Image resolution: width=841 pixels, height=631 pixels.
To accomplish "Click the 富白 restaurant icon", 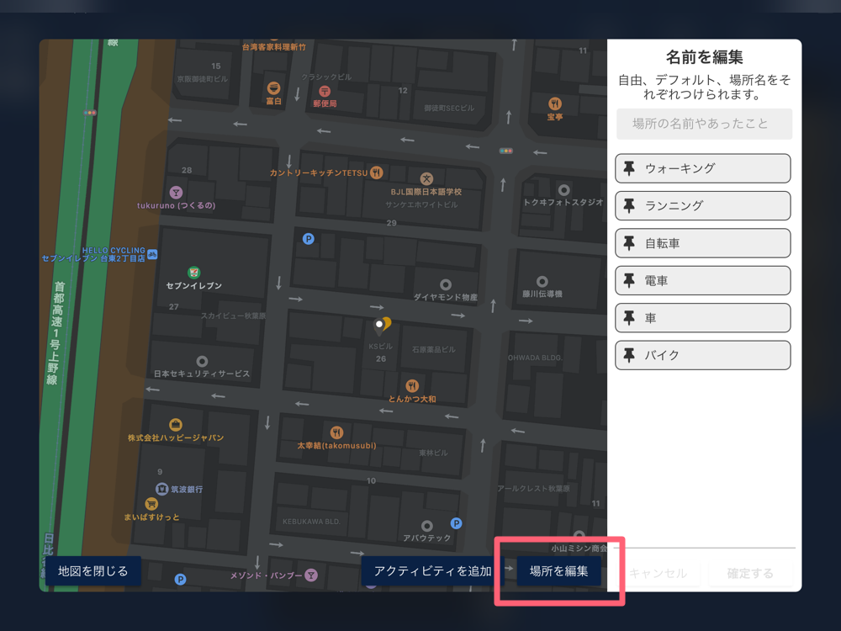I will point(273,88).
